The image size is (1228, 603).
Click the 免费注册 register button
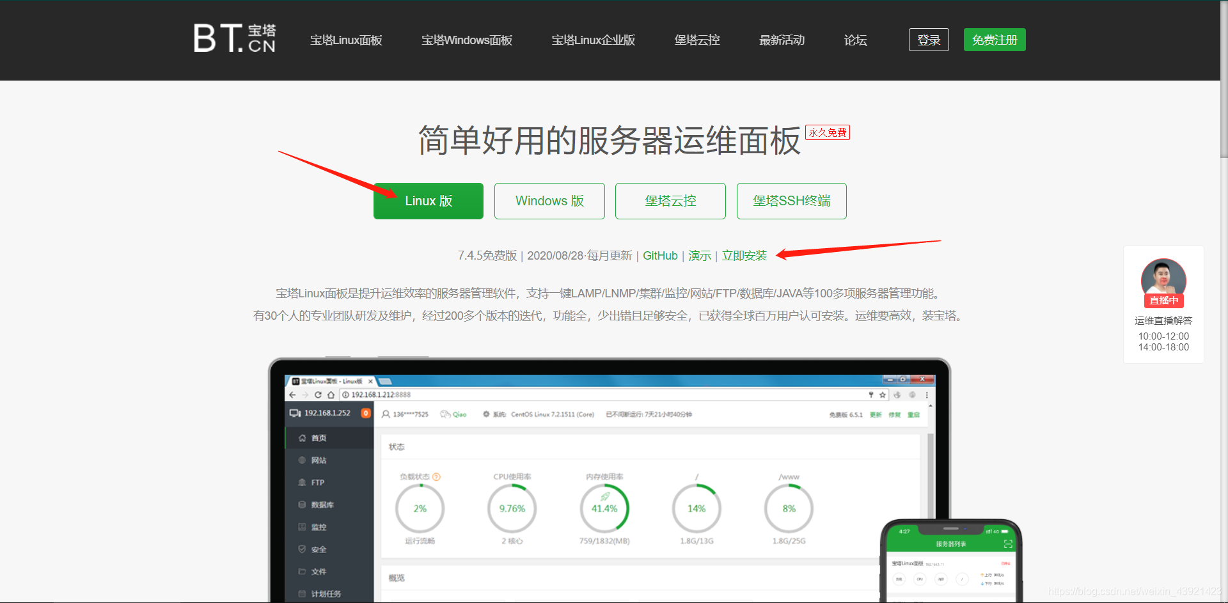tap(995, 40)
